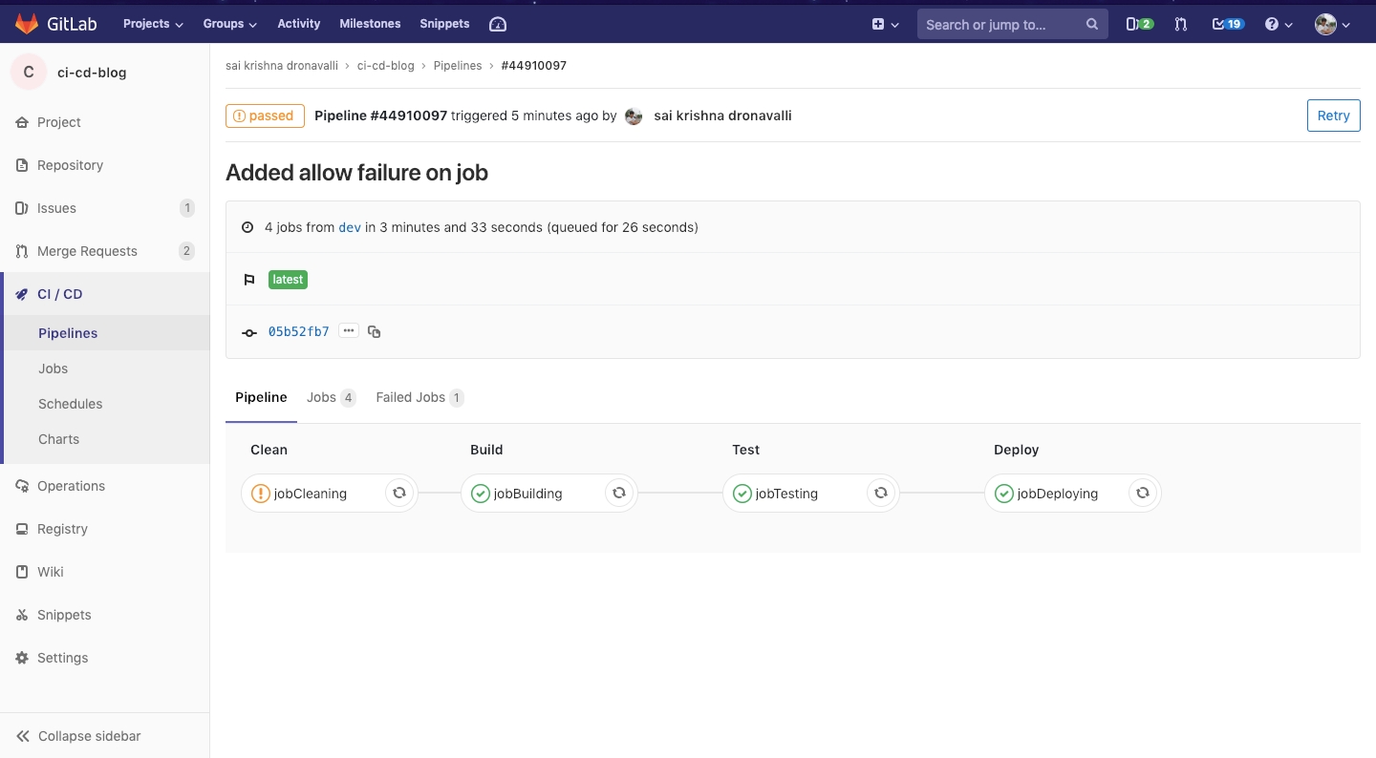This screenshot has height=758, width=1376.
Task: Expand commit details ellipsis button
Action: pos(349,331)
